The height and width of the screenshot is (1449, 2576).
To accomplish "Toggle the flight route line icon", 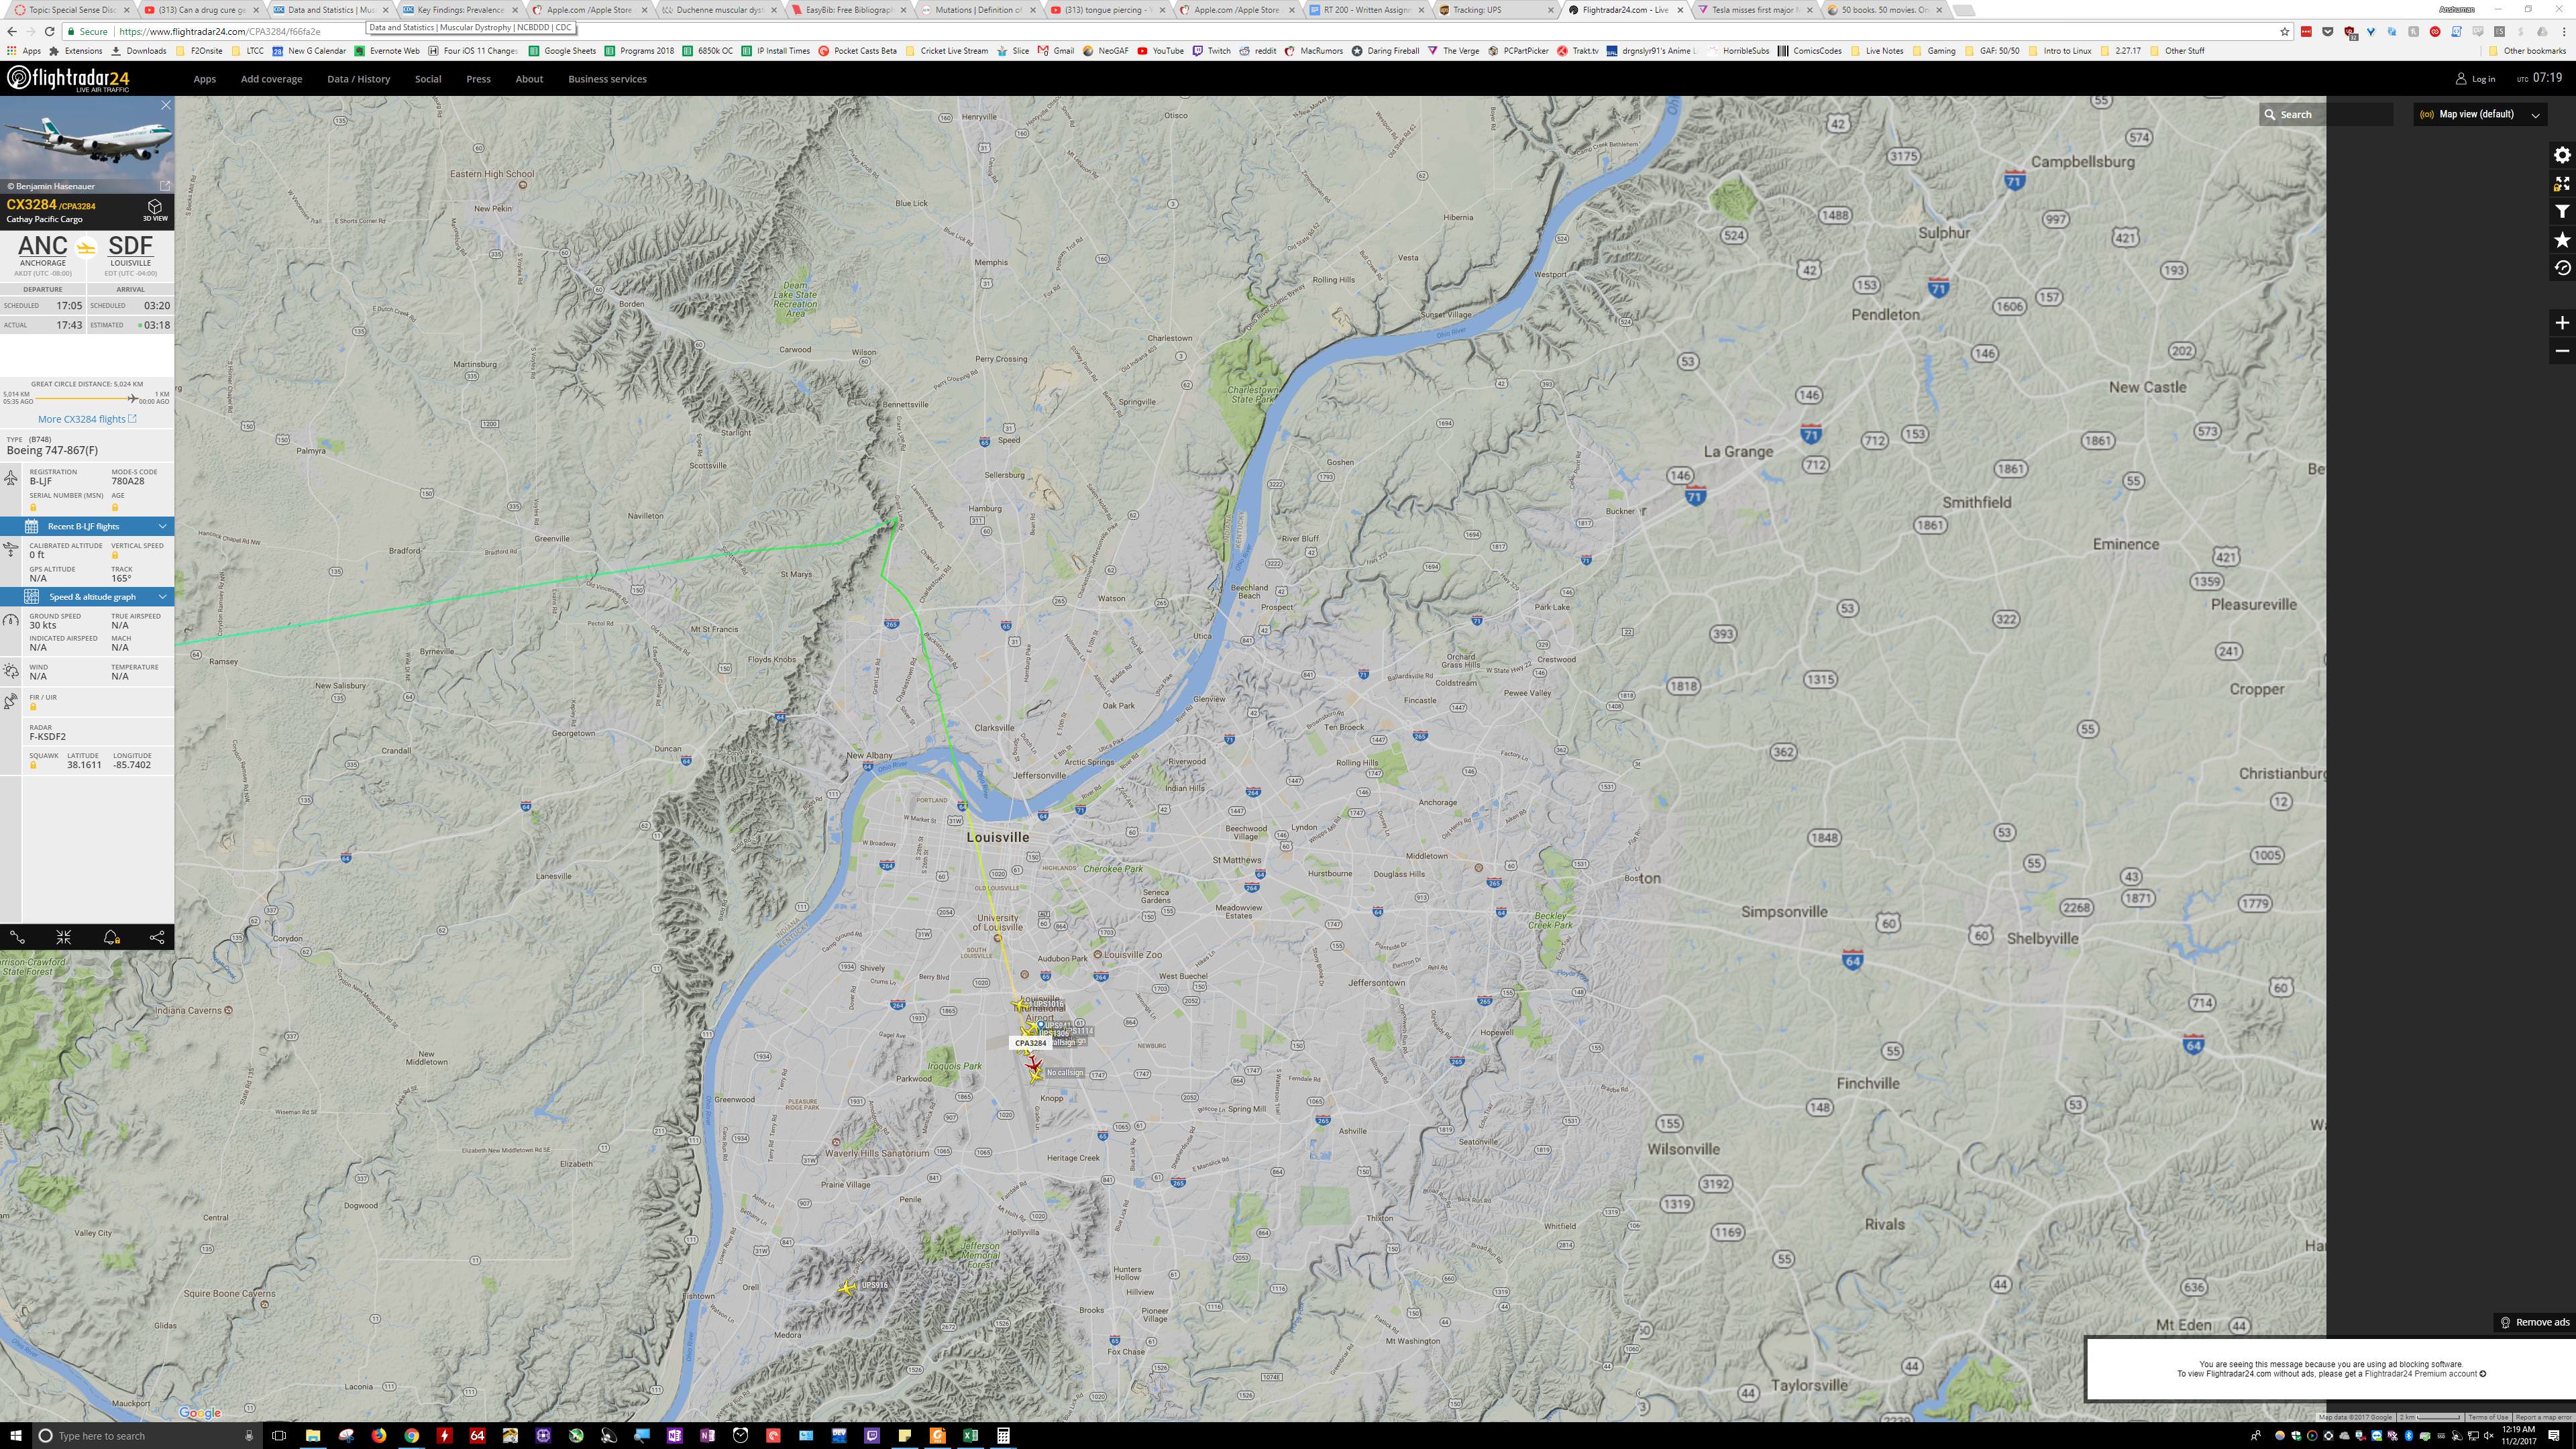I will point(17,937).
